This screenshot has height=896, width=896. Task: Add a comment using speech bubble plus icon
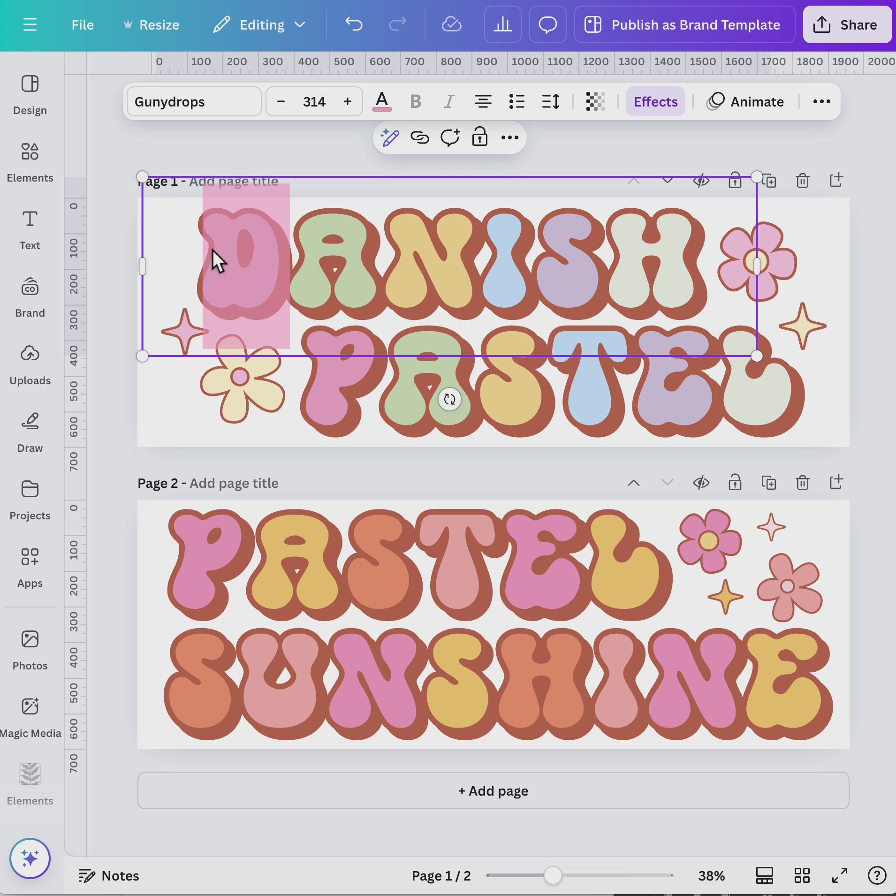click(449, 138)
